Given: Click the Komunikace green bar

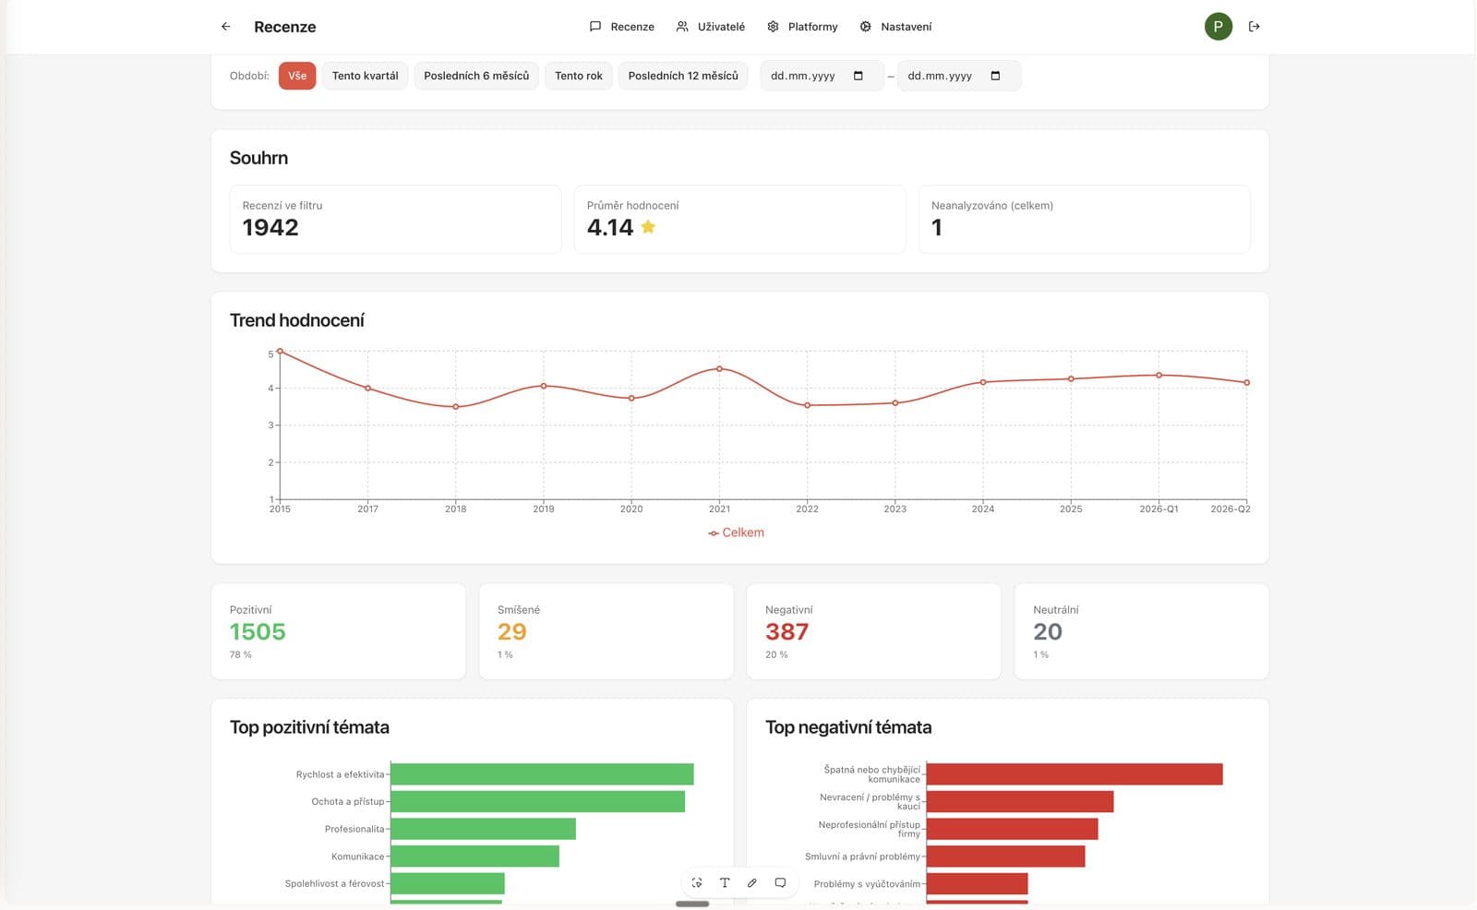Looking at the screenshot, I should (x=475, y=856).
